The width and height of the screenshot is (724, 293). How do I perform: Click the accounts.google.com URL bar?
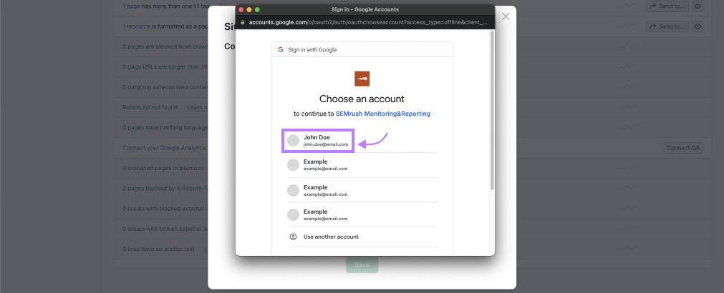pyautogui.click(x=365, y=22)
